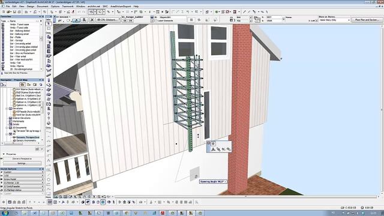This screenshot has height=216, width=384.
Task: Close the Quick Options panel
Action: point(43,169)
